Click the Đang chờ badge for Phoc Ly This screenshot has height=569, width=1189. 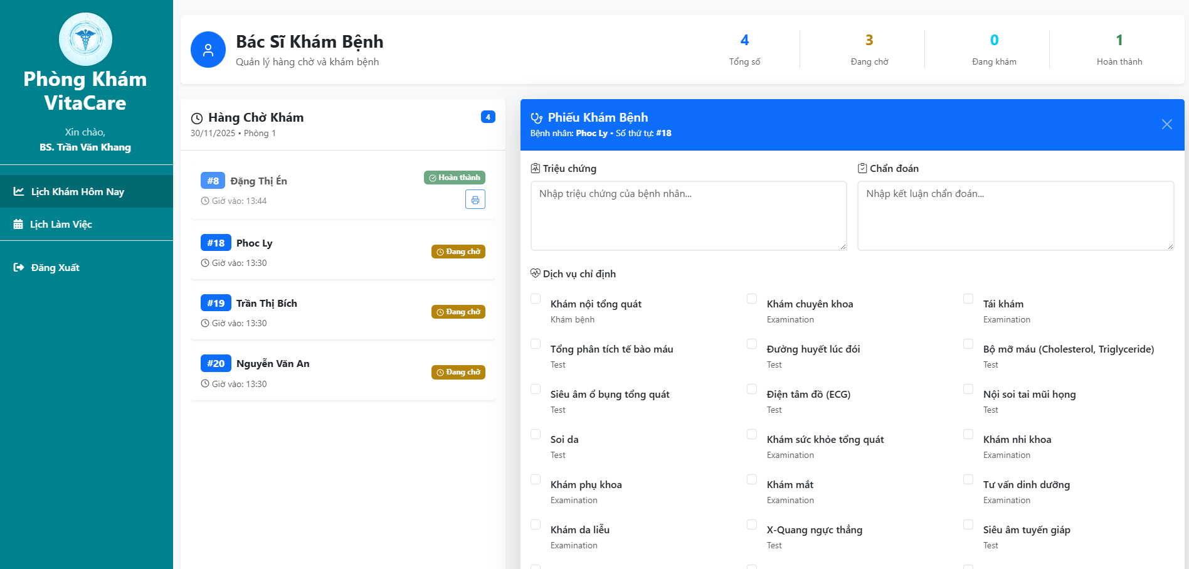pos(458,252)
